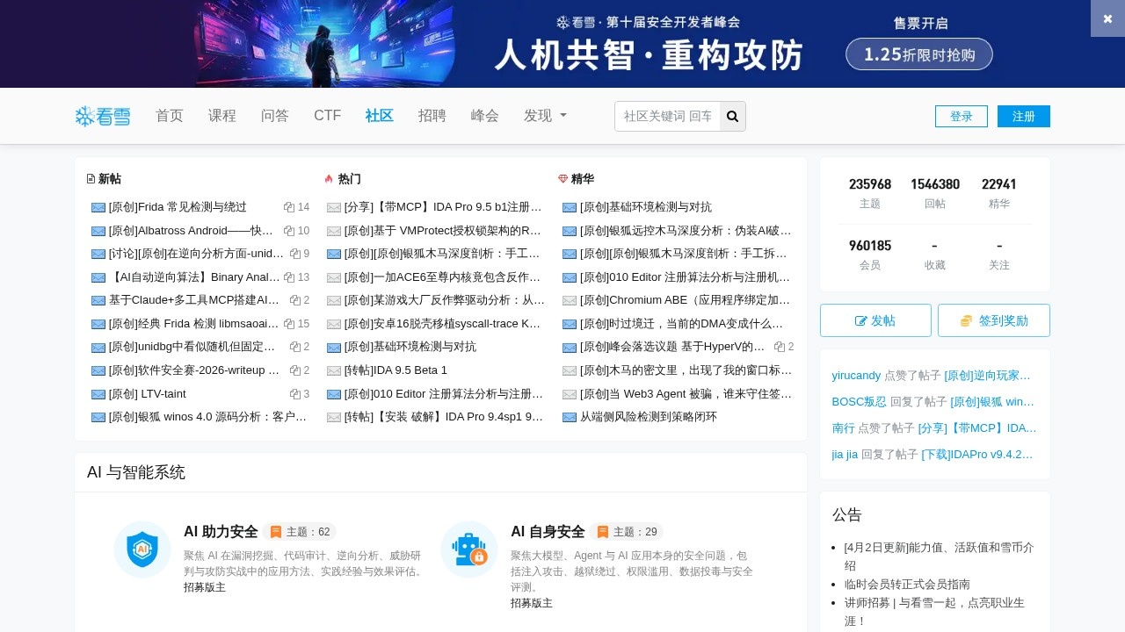This screenshot has height=632, width=1125.
Task: Click the envelope icon beside LTV-taint post
Action: pos(98,394)
